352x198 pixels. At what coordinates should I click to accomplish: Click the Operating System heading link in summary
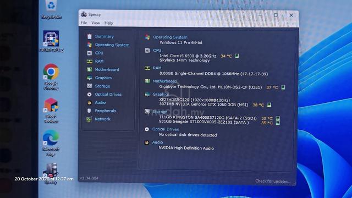tap(170, 37)
